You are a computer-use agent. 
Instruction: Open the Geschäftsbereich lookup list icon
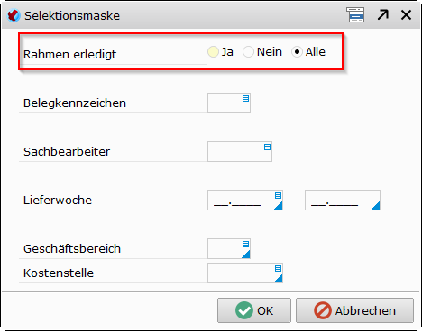pyautogui.click(x=245, y=245)
